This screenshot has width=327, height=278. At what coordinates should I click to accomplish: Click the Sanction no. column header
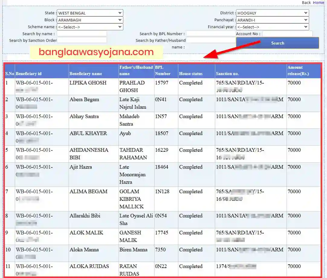click(x=227, y=74)
